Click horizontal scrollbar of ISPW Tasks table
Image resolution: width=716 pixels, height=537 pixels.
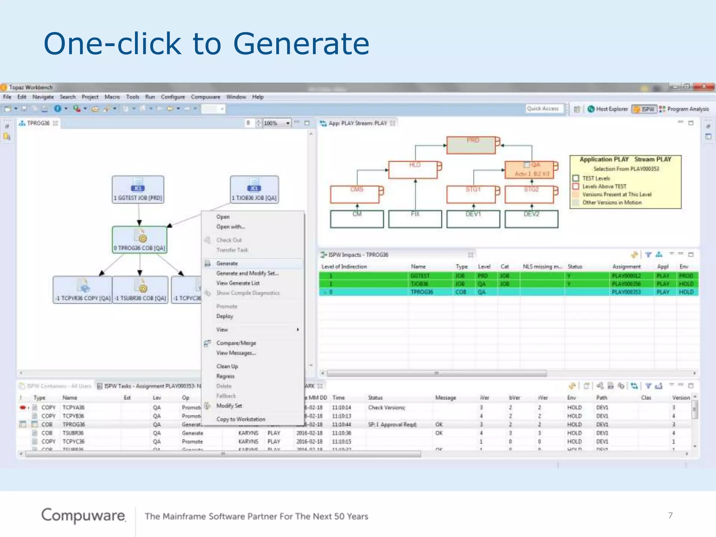[223, 454]
